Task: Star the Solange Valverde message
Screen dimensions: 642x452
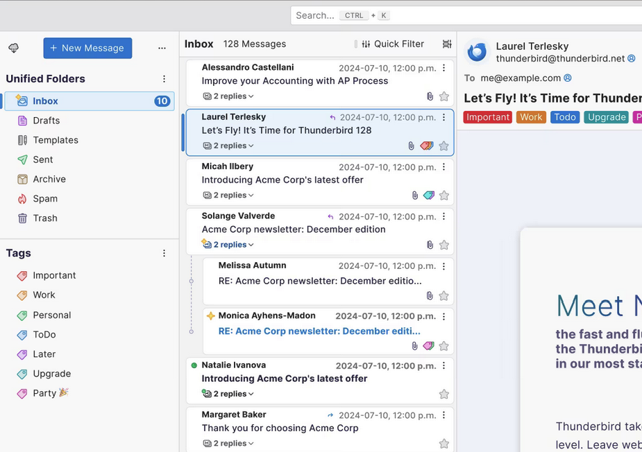Action: (444, 245)
